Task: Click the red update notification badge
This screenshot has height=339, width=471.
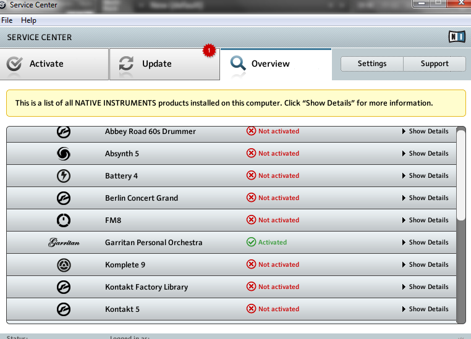Action: [x=209, y=51]
